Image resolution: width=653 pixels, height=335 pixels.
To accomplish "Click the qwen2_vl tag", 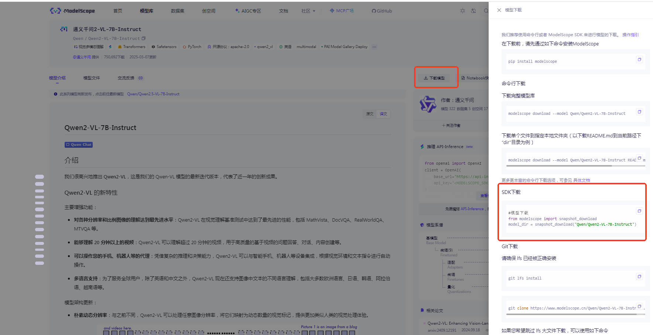I will tap(264, 47).
